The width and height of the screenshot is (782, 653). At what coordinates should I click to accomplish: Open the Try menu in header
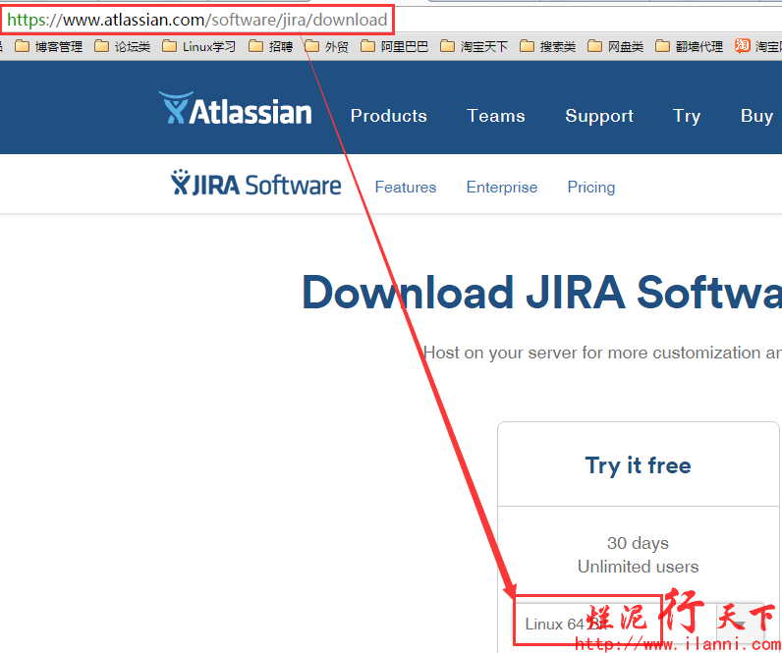pyautogui.click(x=687, y=116)
